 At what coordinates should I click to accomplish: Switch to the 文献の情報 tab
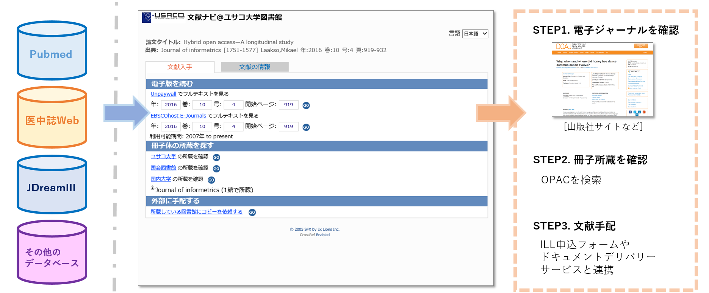[255, 67]
